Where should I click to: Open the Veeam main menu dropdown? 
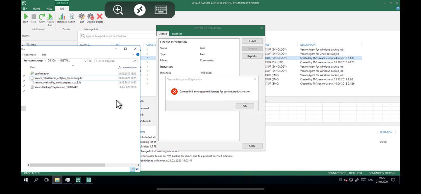[25, 9]
